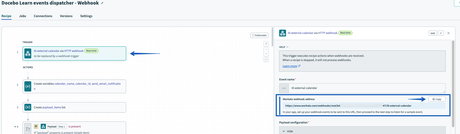The width and height of the screenshot is (460, 134).
Task: Open the Jobs tab
Action: [23, 16]
